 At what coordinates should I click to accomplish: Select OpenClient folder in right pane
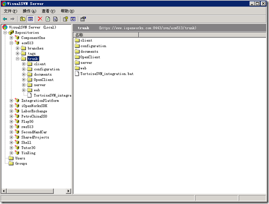click(x=90, y=57)
